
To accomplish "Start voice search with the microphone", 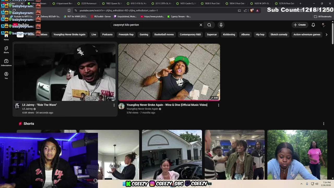I will tap(221, 25).
